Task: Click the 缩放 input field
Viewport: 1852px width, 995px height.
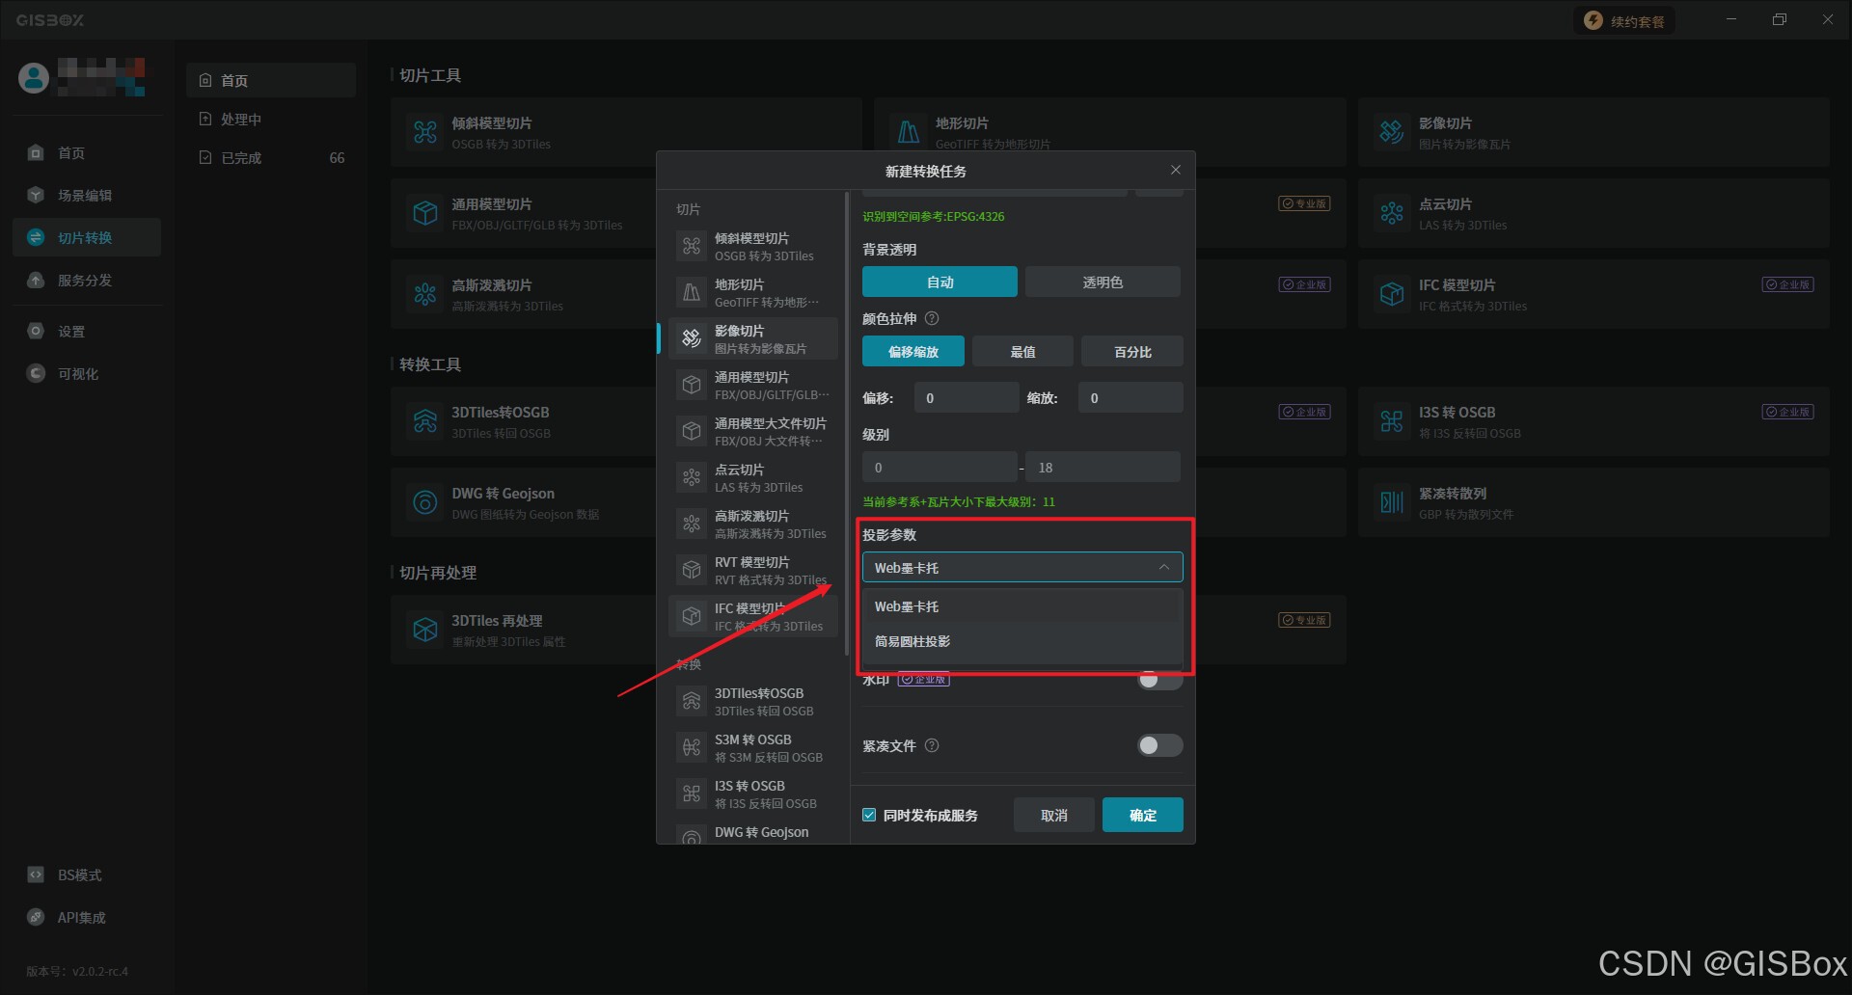Action: (x=1130, y=398)
